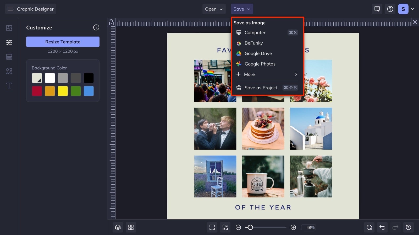This screenshot has width=419, height=235.
Task: Open the Image Manager panel
Action: [9, 28]
